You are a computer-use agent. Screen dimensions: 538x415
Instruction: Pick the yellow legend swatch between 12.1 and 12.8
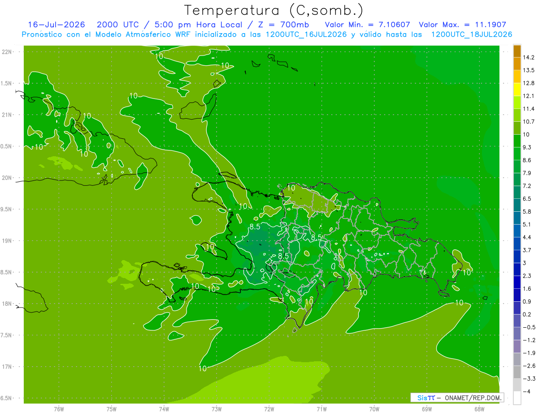click(517, 90)
